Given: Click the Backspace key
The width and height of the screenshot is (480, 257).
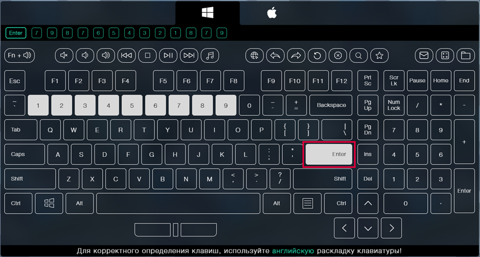Looking at the screenshot, I should tap(331, 105).
